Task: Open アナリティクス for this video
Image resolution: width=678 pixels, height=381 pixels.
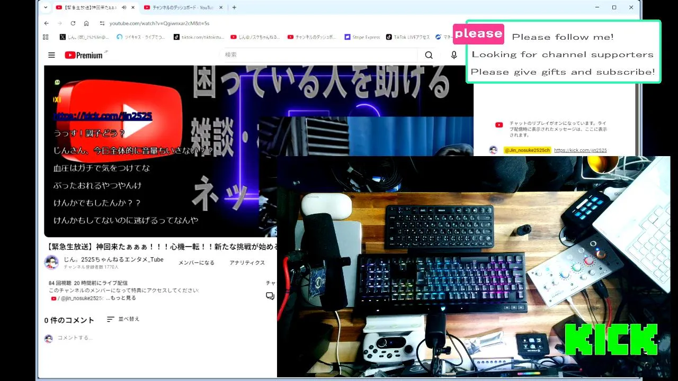Action: (247, 263)
